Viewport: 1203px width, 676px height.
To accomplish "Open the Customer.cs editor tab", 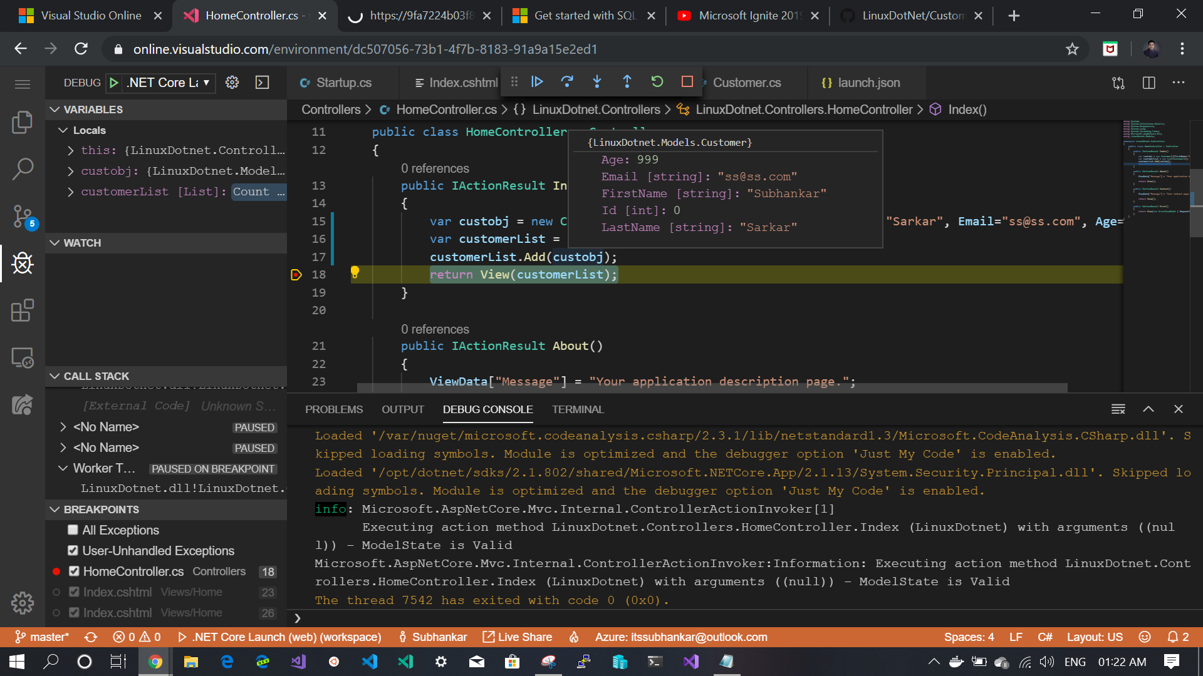I will [x=746, y=83].
